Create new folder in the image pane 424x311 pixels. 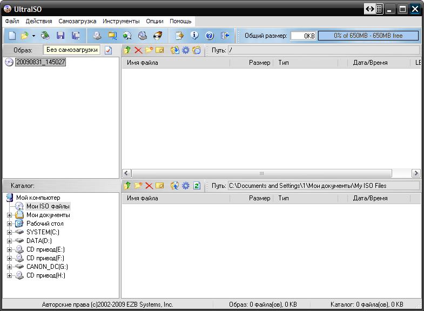(149, 50)
